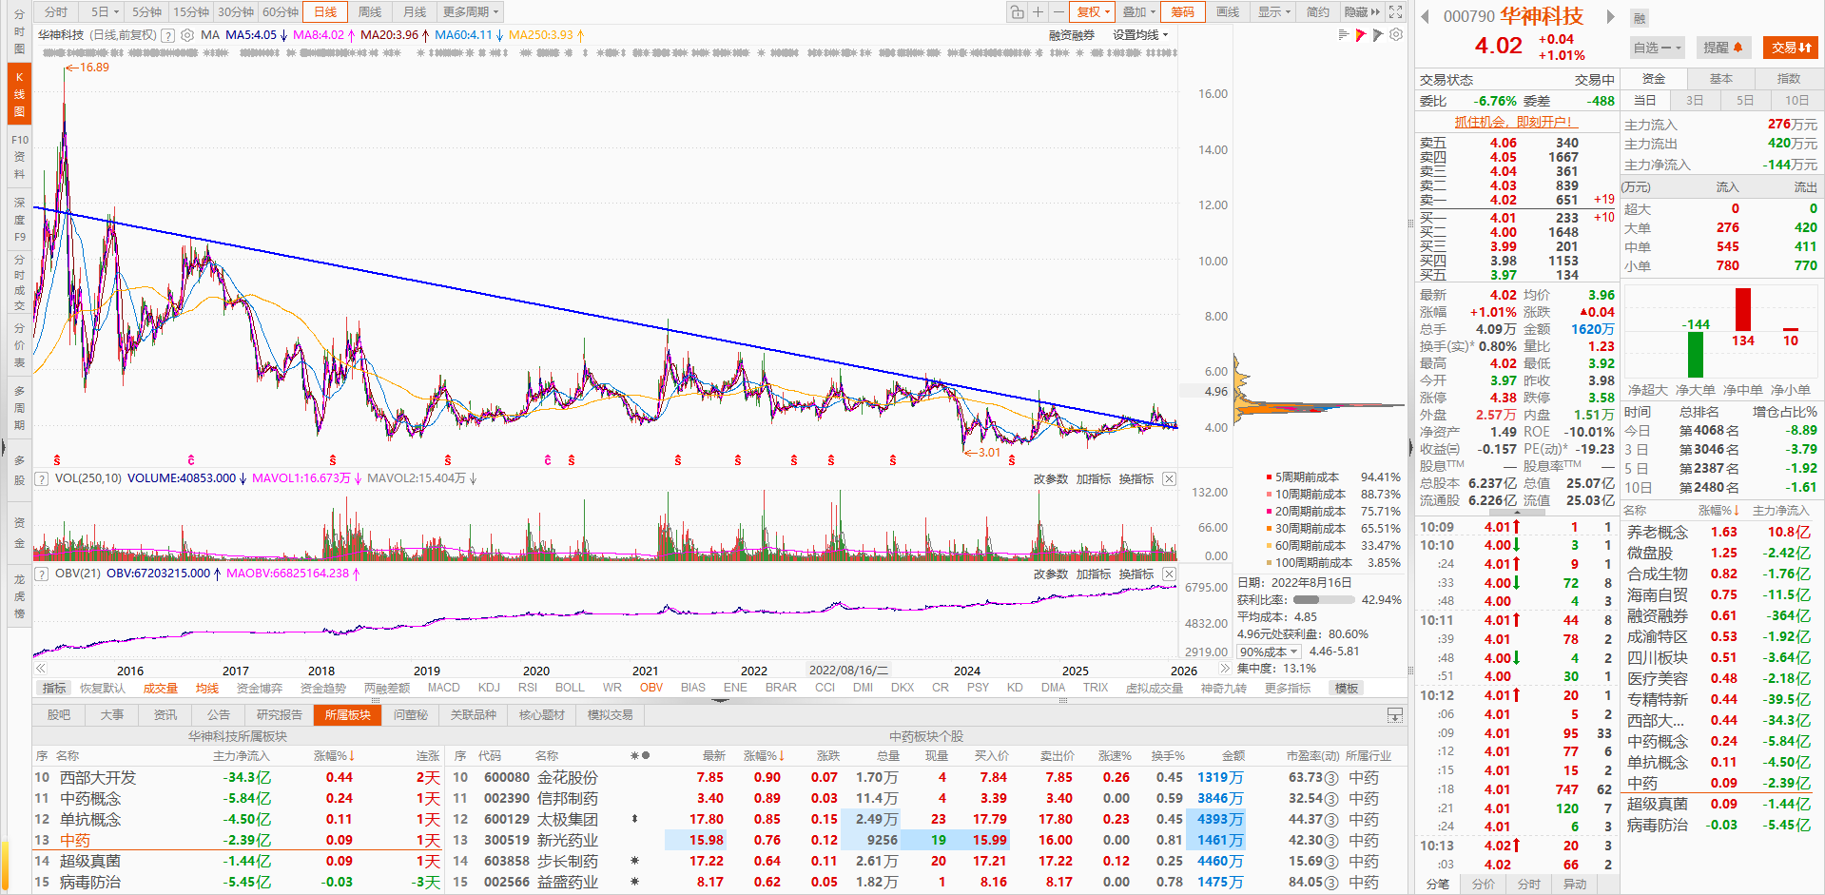The height and width of the screenshot is (895, 1825).
Task: Open the 叠加 overlay dropdown
Action: pos(1138,12)
